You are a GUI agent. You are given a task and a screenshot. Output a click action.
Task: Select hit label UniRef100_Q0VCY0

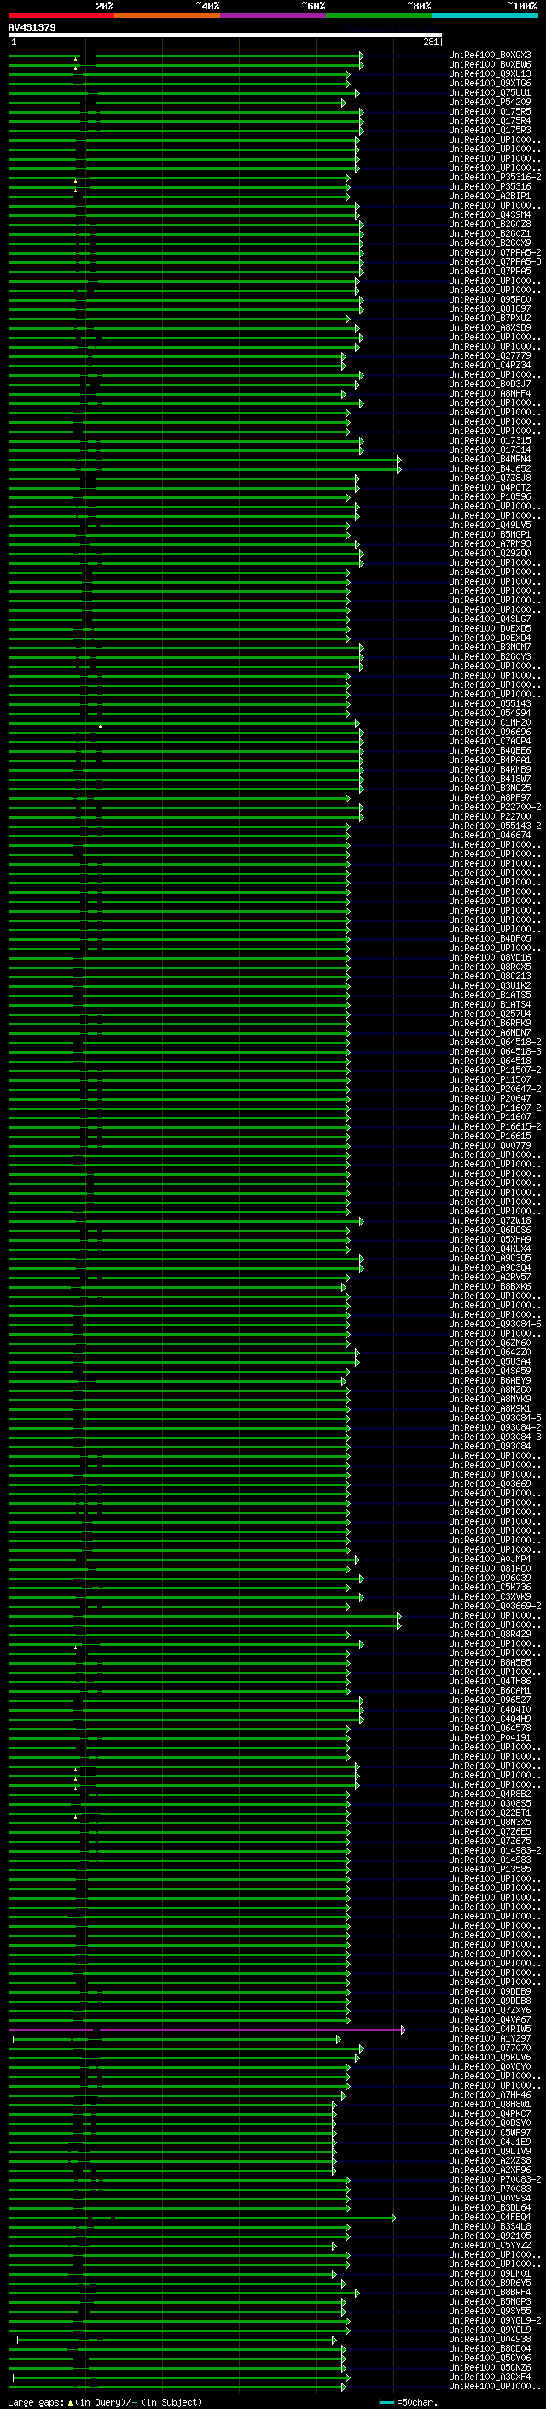(490, 2066)
